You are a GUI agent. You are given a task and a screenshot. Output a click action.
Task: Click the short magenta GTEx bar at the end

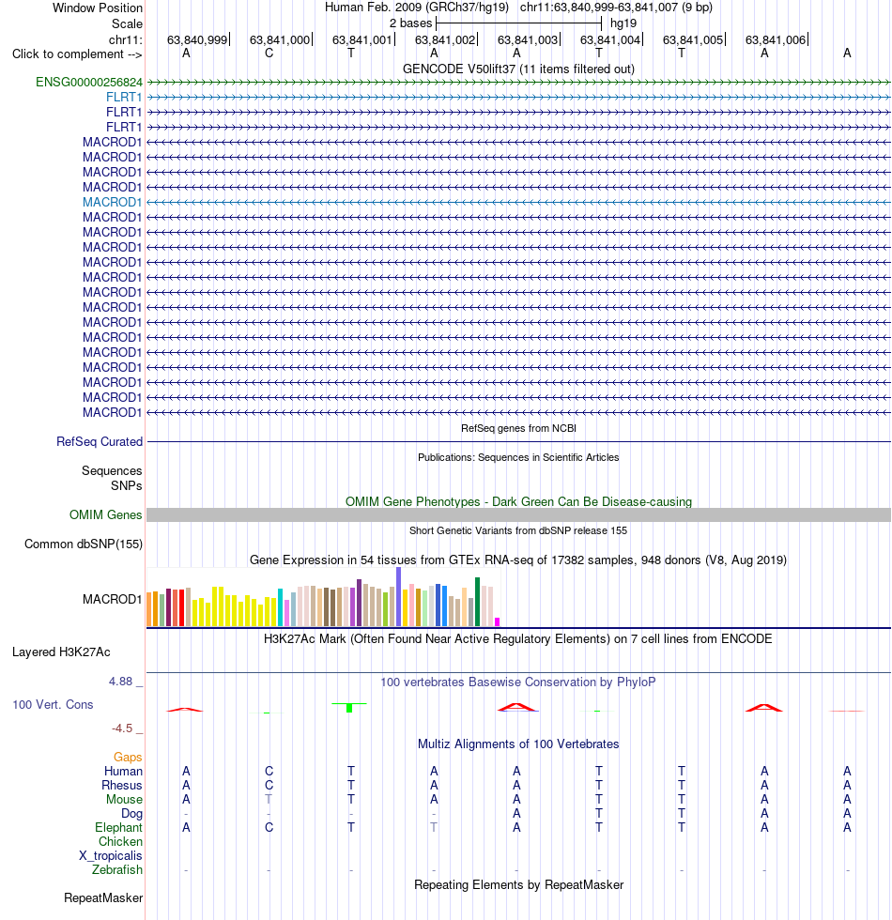click(497, 621)
